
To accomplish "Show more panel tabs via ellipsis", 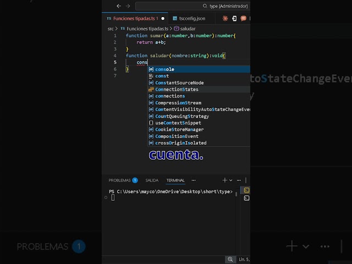I will click(194, 180).
